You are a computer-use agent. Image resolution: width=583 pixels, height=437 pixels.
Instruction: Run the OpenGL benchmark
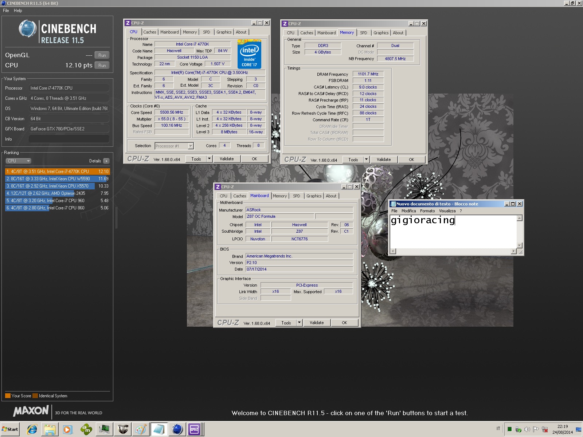(102, 55)
